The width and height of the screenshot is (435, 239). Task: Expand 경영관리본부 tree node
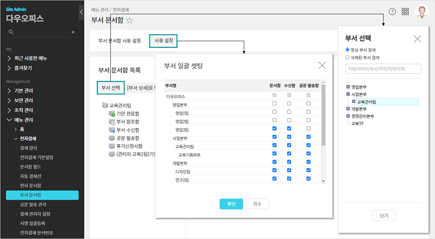click(x=348, y=116)
